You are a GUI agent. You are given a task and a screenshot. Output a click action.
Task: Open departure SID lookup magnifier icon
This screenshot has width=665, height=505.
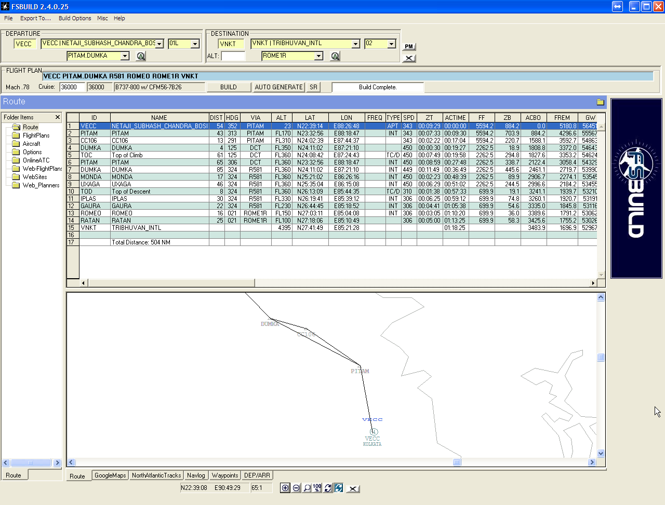(x=141, y=56)
